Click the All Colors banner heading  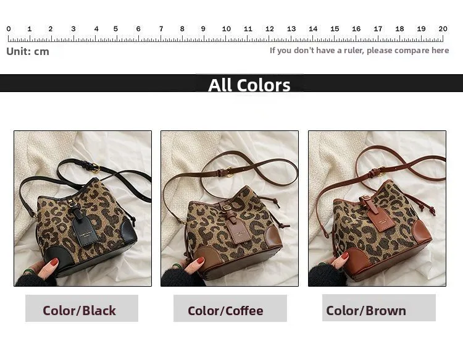point(249,85)
